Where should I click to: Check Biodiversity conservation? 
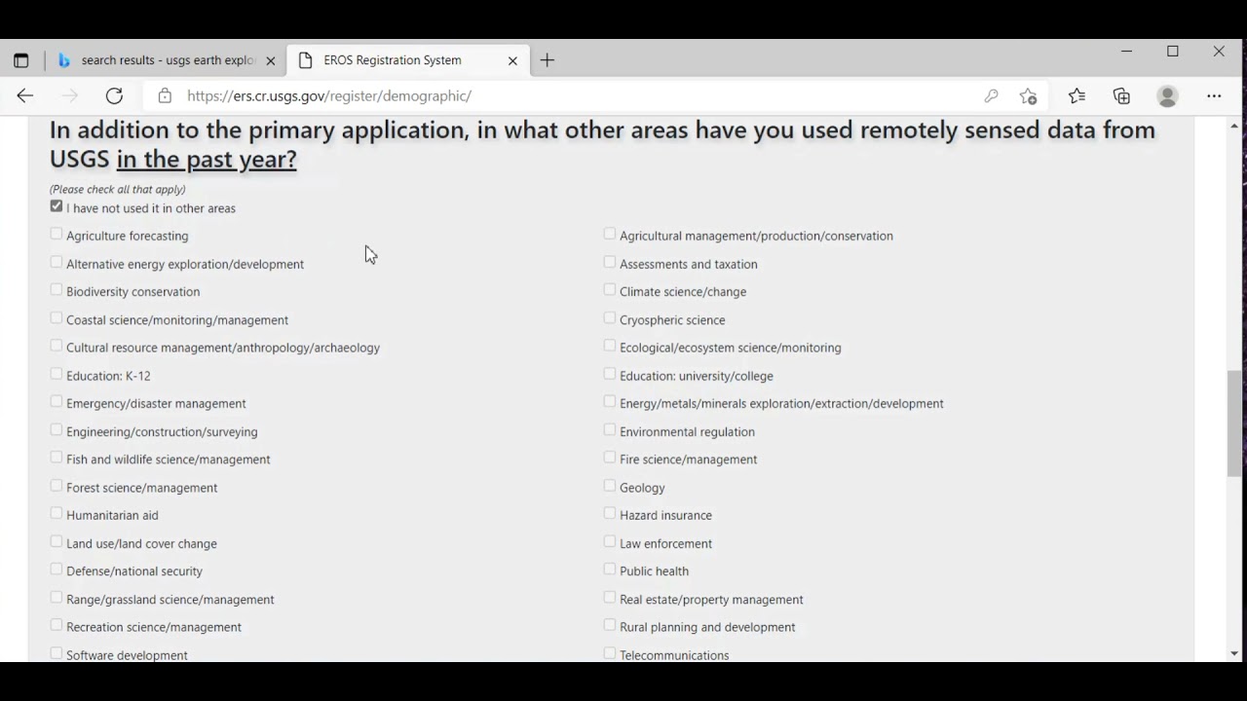coord(57,289)
